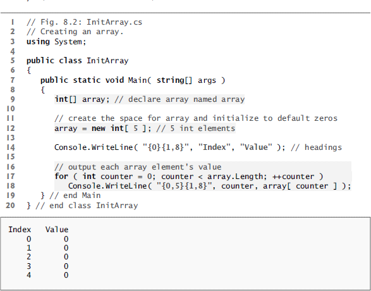371x291 pixels.
Task: Click index '4' in the output table
Action: click(x=28, y=275)
